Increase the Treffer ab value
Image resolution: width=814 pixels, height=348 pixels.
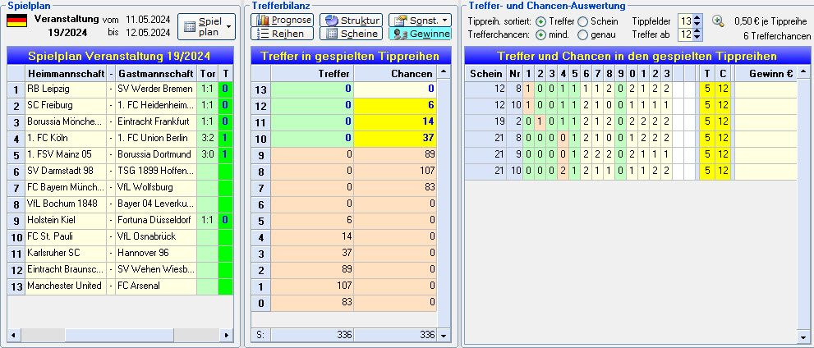[x=697, y=32]
